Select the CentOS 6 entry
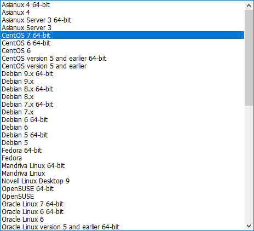 pos(122,51)
